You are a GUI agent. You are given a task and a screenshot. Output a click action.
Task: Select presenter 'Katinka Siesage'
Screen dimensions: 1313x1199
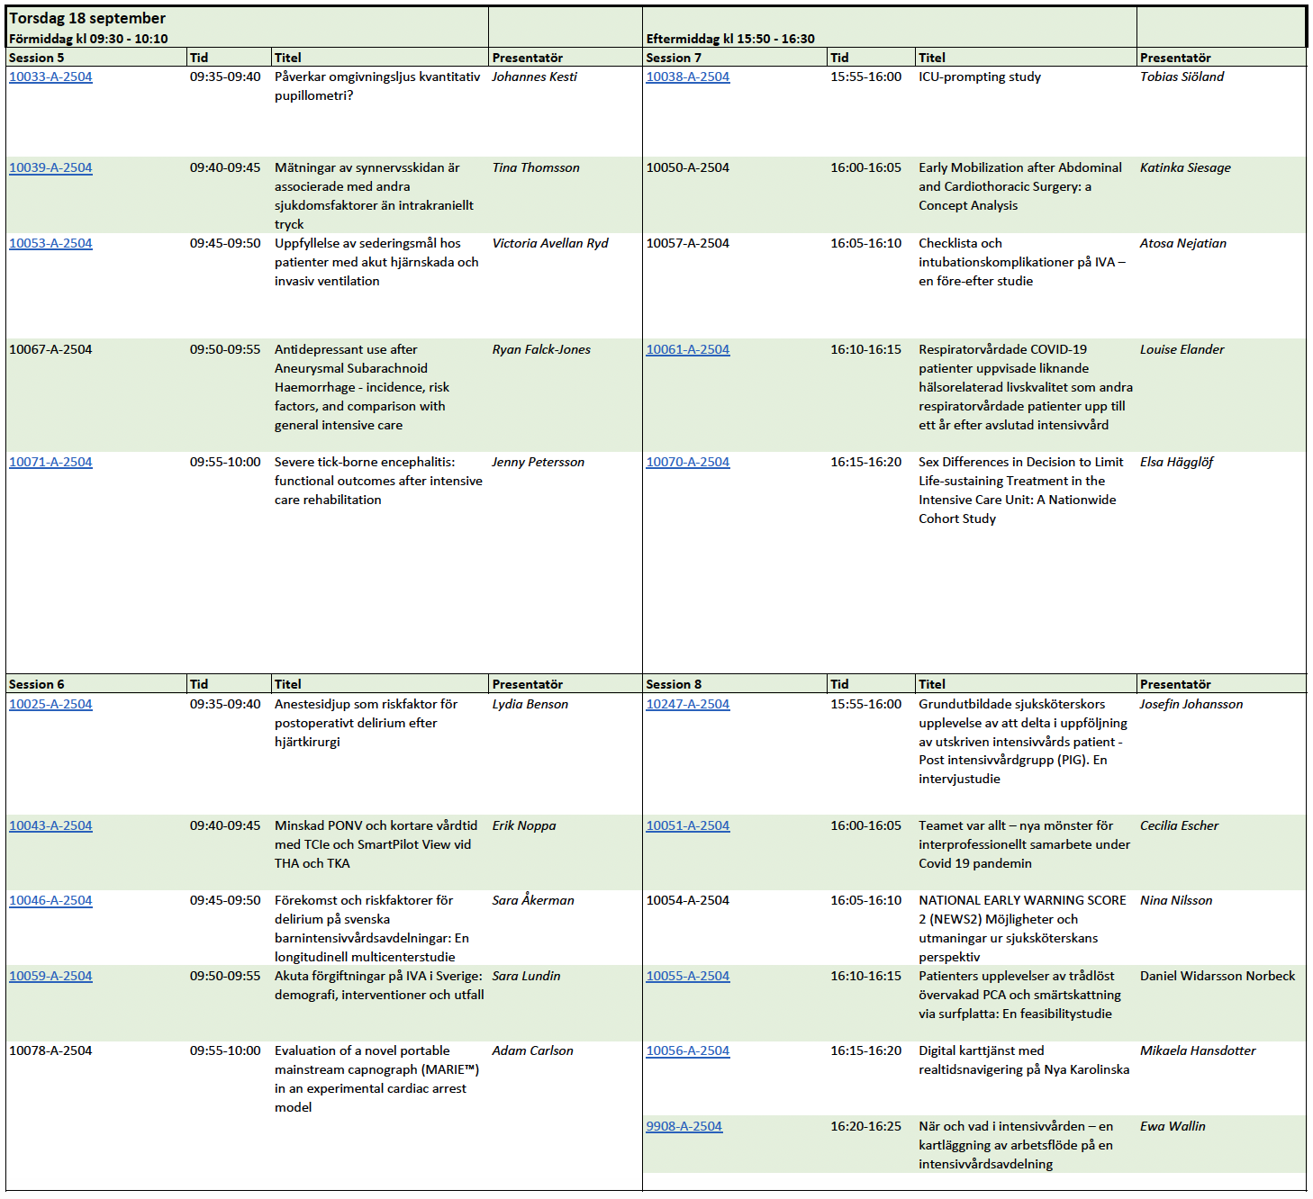pos(1185,167)
